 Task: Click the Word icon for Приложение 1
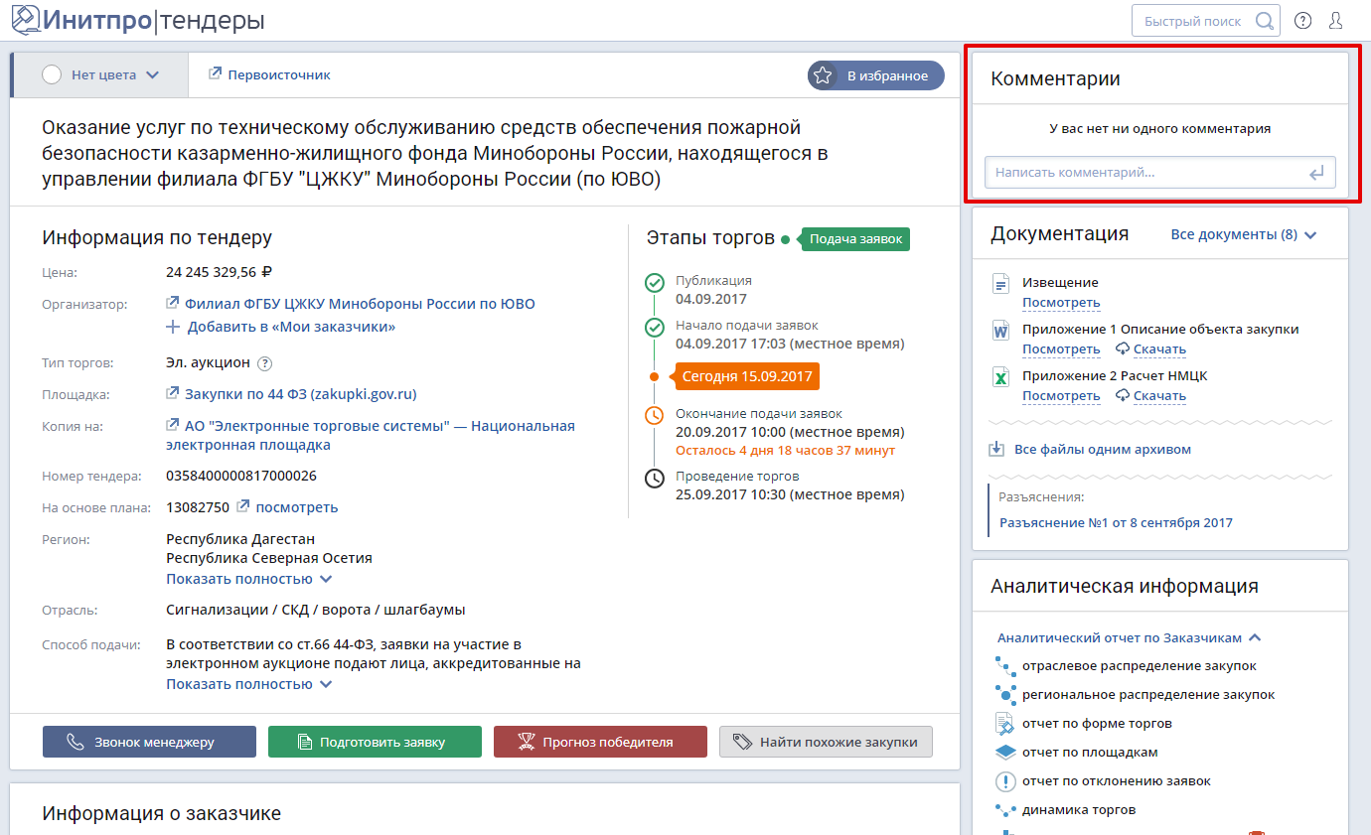pos(1001,331)
